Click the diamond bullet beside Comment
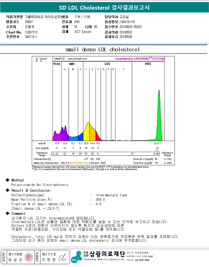The width and height of the screenshot is (209, 267). [7, 214]
